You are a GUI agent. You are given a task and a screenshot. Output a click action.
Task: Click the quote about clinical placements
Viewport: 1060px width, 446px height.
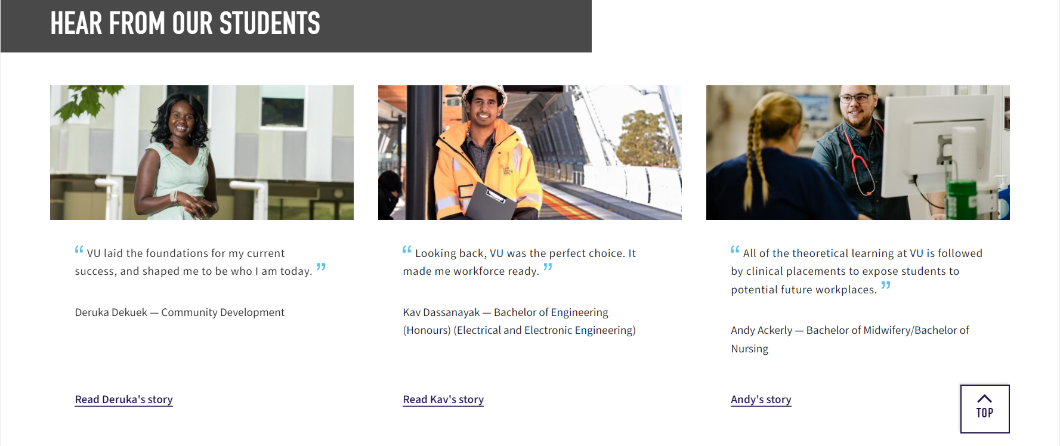[857, 271]
